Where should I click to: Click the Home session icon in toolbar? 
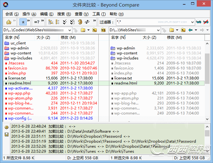[9, 22]
